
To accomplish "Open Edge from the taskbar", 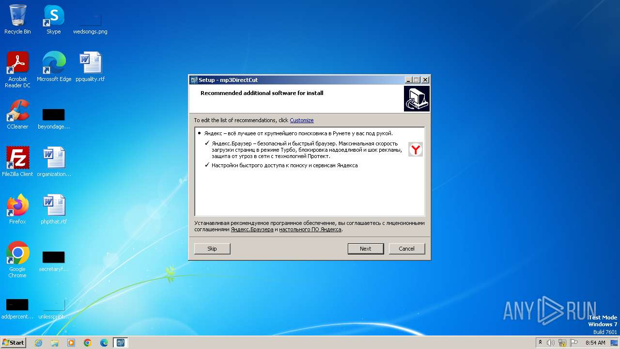I will 104,343.
